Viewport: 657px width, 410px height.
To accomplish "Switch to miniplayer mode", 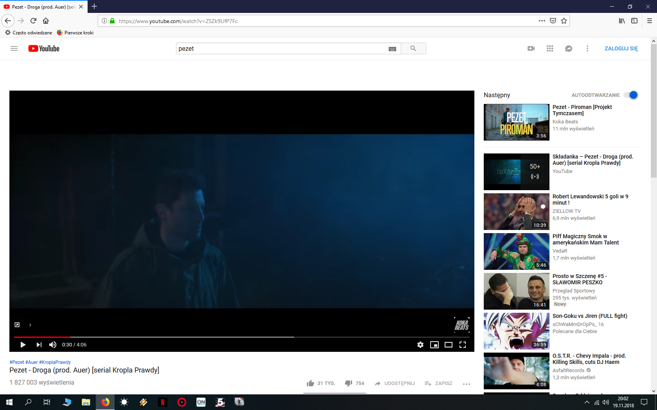I will [x=434, y=345].
